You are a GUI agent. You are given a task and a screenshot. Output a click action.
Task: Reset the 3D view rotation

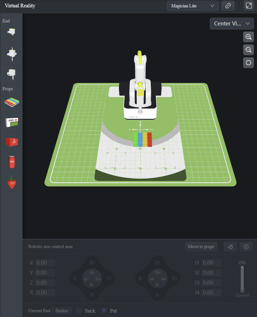pyautogui.click(x=249, y=63)
